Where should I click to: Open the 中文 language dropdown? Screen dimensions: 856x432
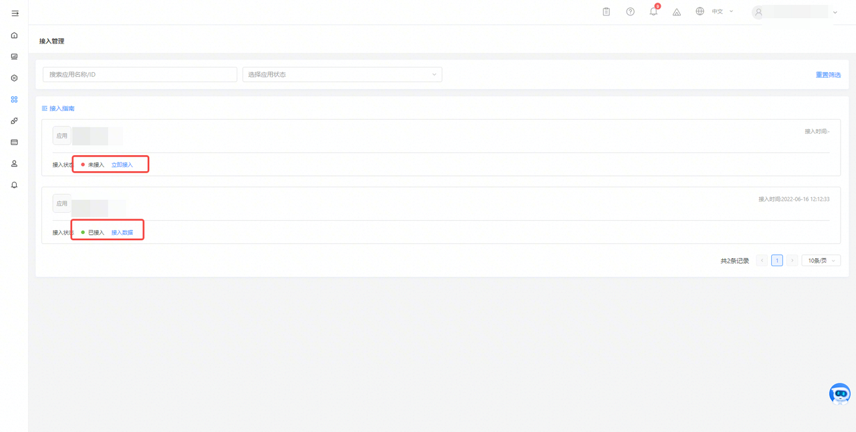click(722, 12)
